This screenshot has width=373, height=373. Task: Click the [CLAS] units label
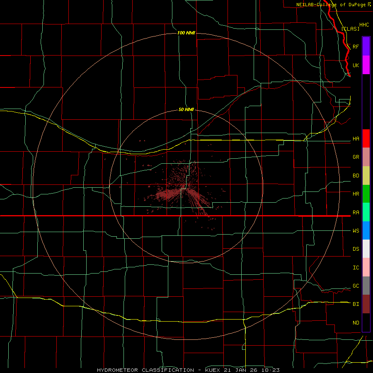pos(350,29)
